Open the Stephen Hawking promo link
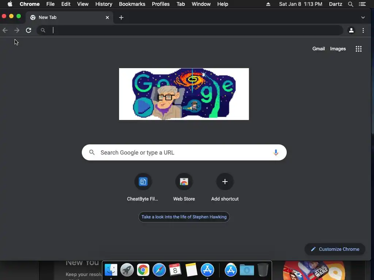Image resolution: width=374 pixels, height=280 pixels. tap(184, 217)
